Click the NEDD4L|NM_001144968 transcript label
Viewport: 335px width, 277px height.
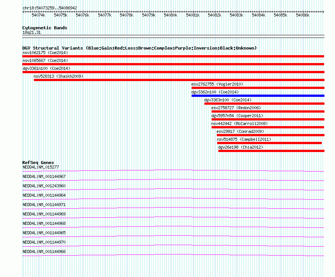pyautogui.click(x=44, y=224)
